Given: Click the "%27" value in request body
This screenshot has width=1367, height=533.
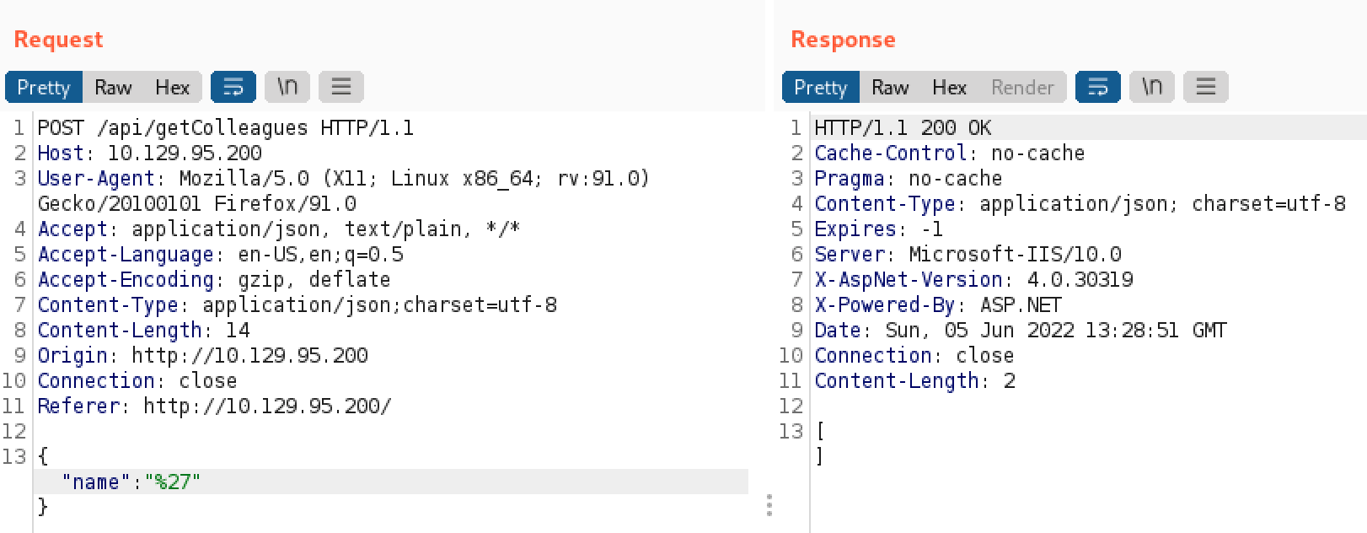Looking at the screenshot, I should click(x=173, y=482).
